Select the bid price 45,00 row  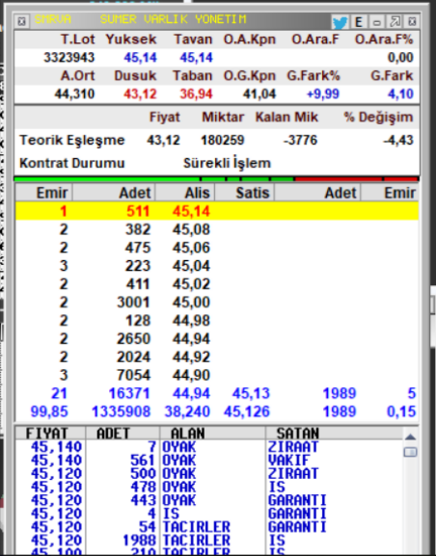[x=217, y=303]
